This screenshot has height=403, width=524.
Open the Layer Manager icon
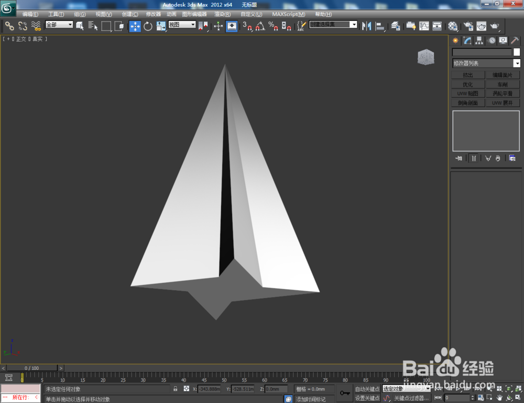(395, 26)
